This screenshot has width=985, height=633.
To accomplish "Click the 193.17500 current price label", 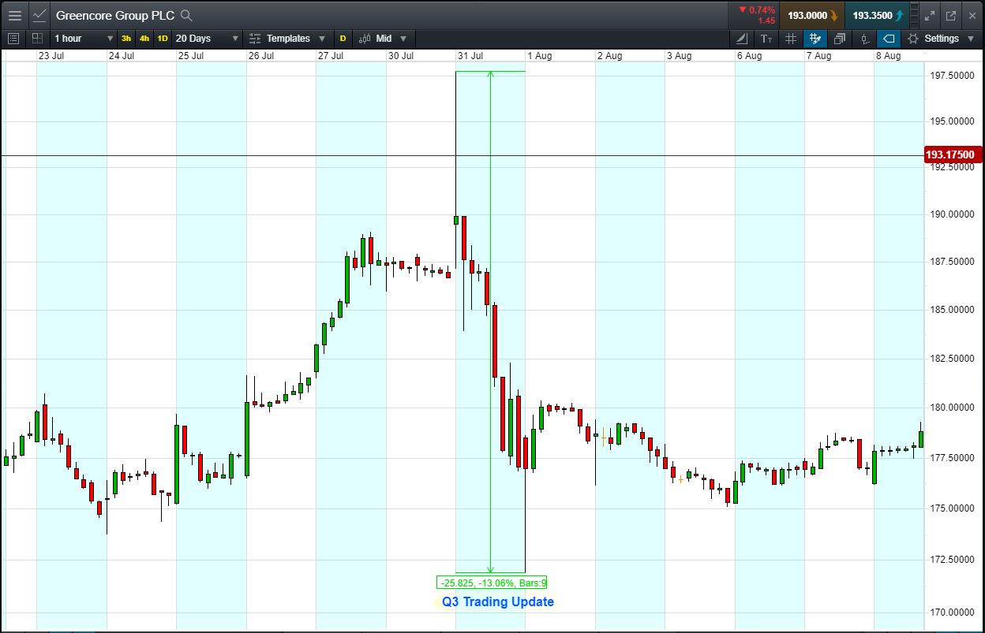I will click(x=953, y=155).
